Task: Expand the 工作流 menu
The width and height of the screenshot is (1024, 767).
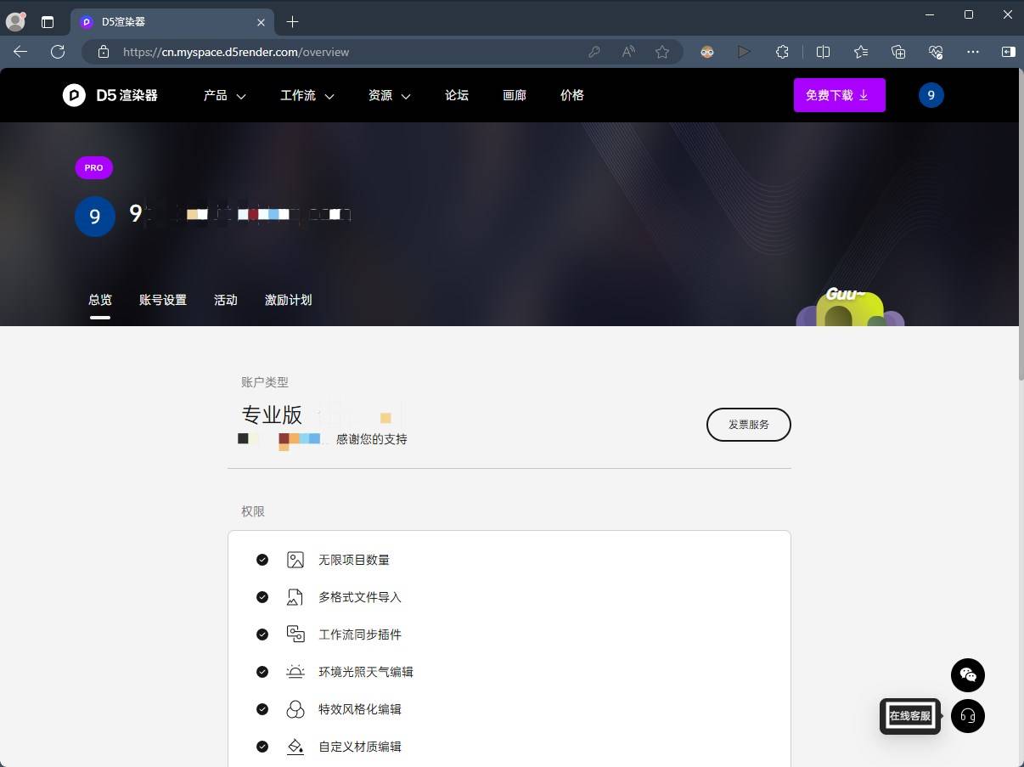Action: coord(307,95)
